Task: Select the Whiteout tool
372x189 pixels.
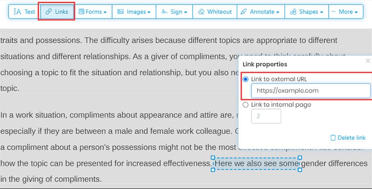Action: click(x=215, y=12)
